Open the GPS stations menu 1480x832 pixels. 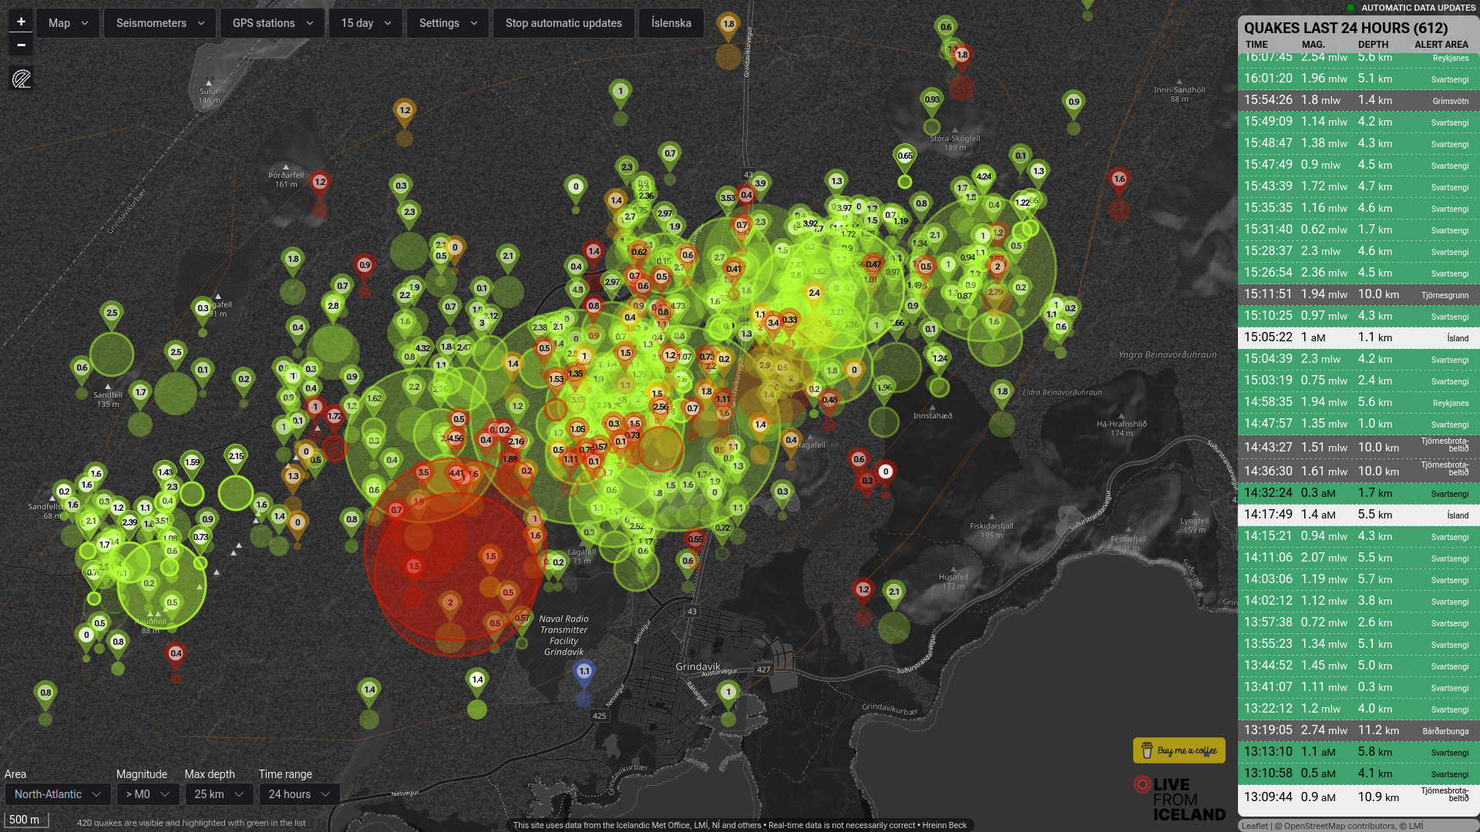click(x=272, y=23)
